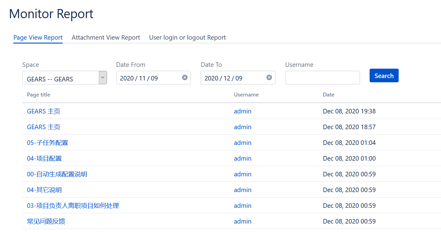Clear the Date To field
The image size is (441, 232).
[x=269, y=78]
